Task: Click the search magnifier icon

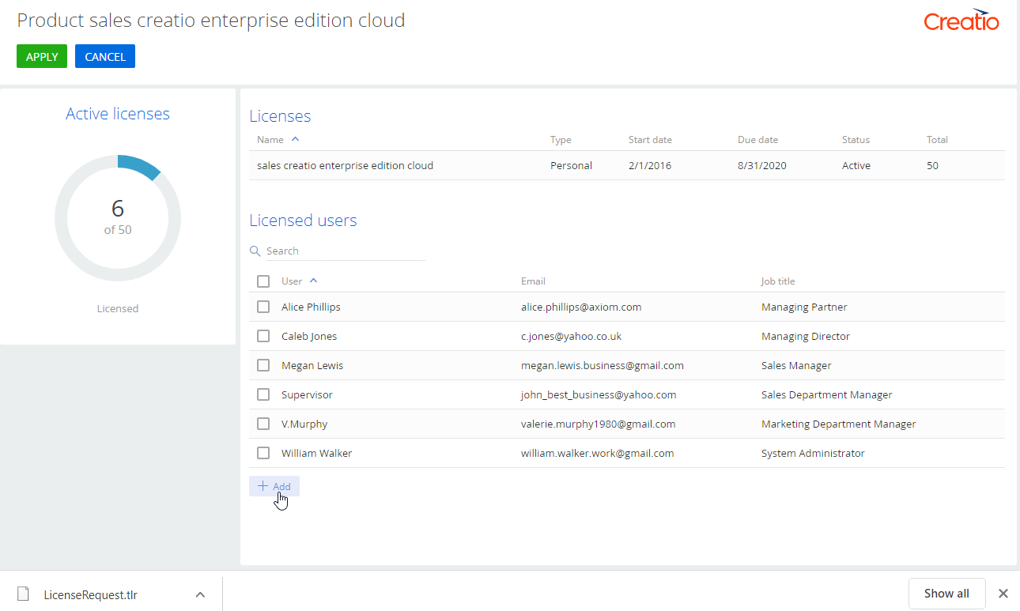Action: (x=255, y=251)
